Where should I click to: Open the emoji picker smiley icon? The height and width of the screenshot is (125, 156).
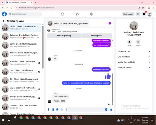pos(106,109)
